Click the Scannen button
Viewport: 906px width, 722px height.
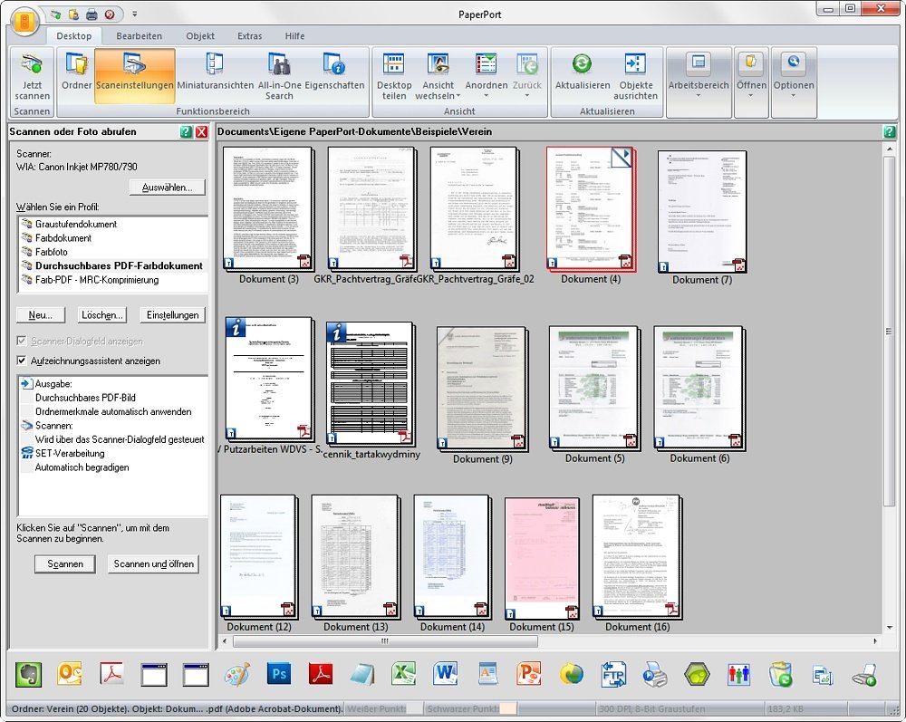click(x=64, y=563)
